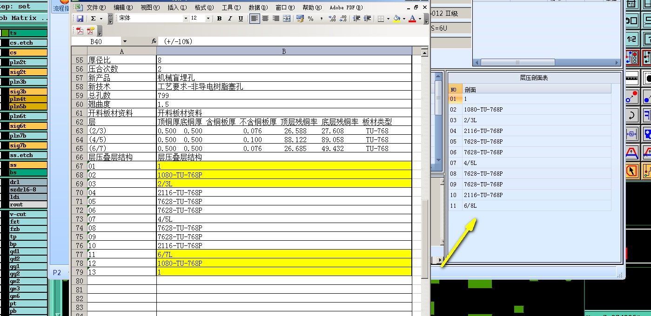Click Convert to Adobe PDF icon
Screen dimensions: 651x316
coord(80,31)
